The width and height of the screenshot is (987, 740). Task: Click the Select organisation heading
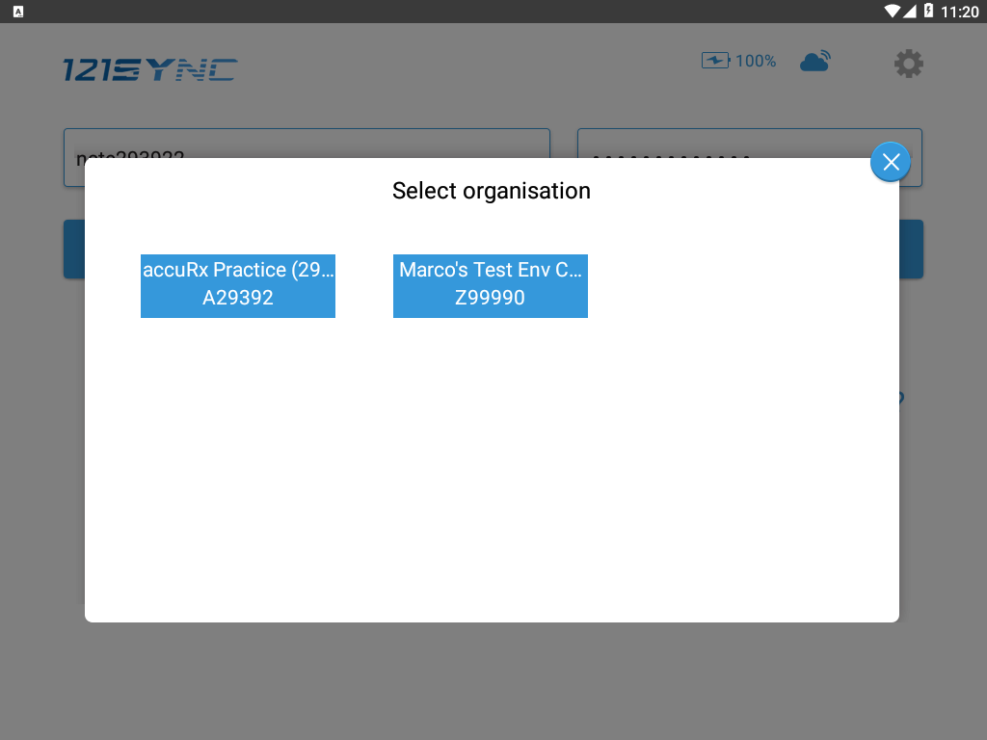click(x=492, y=191)
